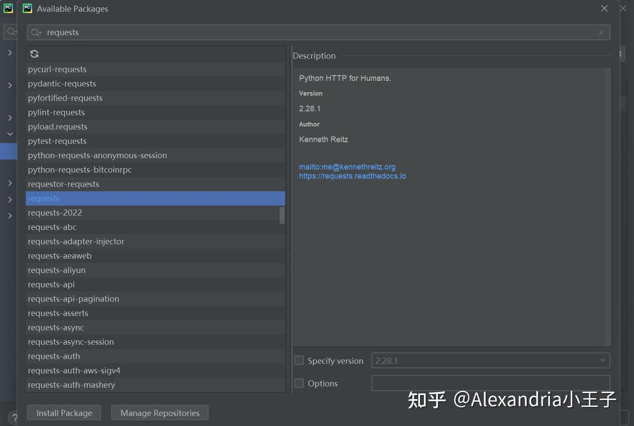
Task: Select pyload.requests package
Action: coord(155,127)
